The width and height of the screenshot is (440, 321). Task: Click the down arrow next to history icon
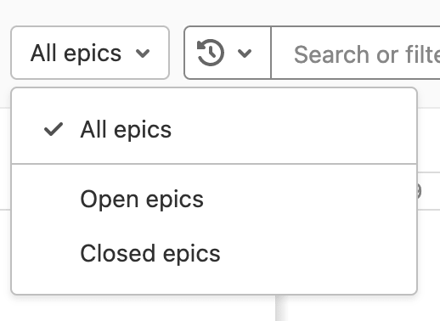pyautogui.click(x=245, y=53)
